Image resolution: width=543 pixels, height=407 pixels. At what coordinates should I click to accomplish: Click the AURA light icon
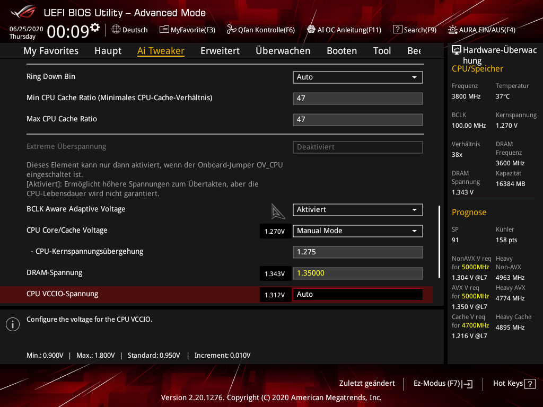453,30
